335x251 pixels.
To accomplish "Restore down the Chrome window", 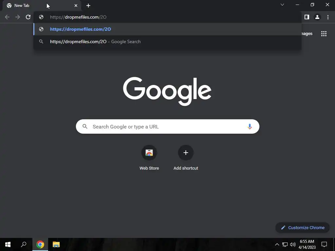I will [x=312, y=5].
